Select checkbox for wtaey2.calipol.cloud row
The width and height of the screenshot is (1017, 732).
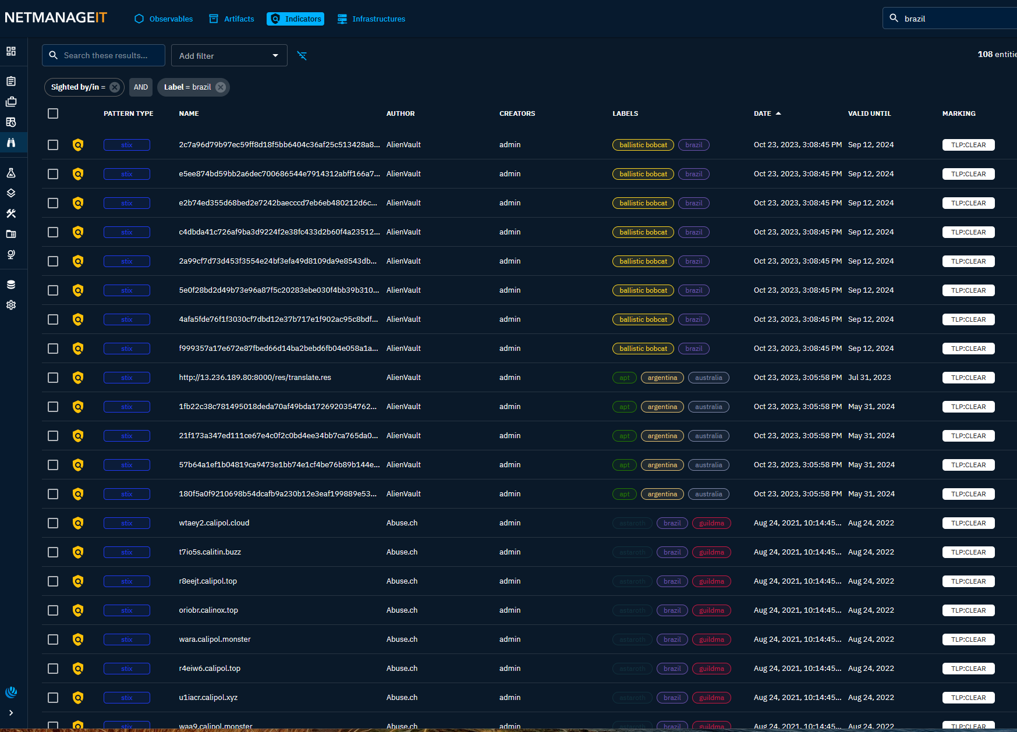click(53, 523)
